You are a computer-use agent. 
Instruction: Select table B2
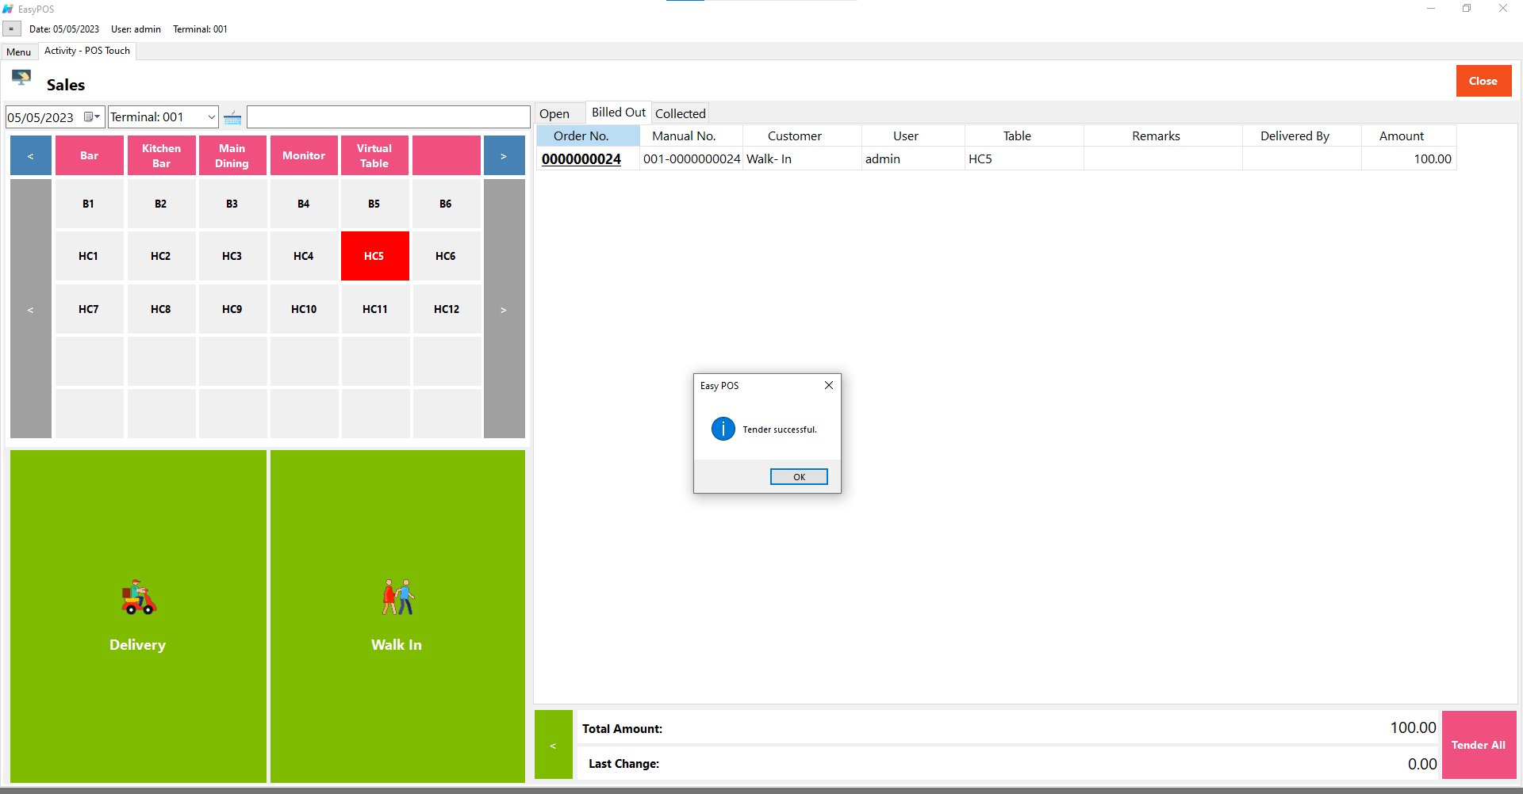161,204
